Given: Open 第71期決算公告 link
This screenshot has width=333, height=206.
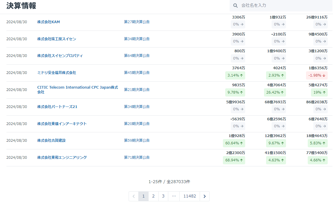Looking at the screenshot, I should (137, 157).
